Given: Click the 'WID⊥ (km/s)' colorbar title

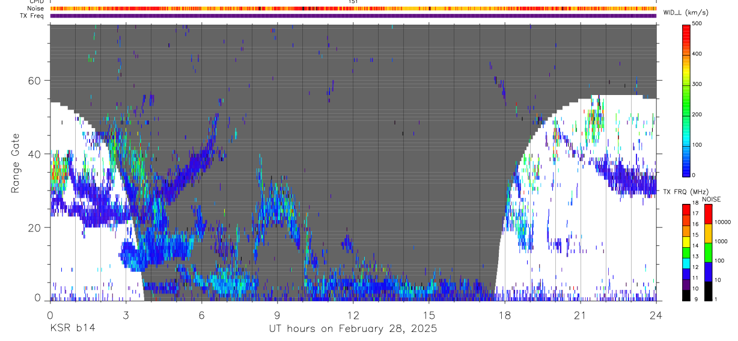Looking at the screenshot, I should (x=686, y=12).
